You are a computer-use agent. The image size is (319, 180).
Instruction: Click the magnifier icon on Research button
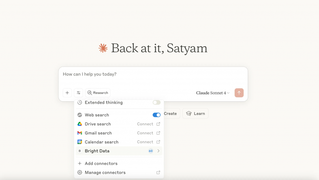pos(89,93)
